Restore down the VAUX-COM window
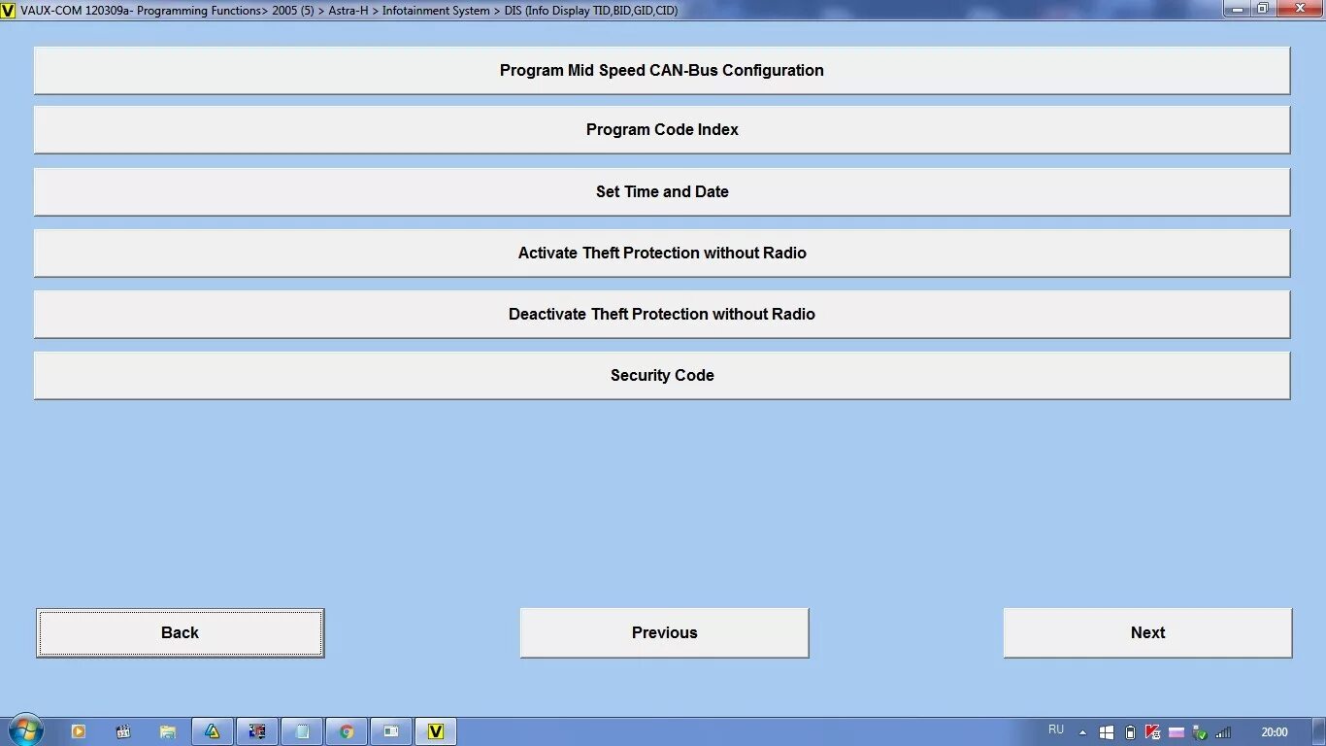Screen dimensions: 1326x746 (x=1262, y=9)
